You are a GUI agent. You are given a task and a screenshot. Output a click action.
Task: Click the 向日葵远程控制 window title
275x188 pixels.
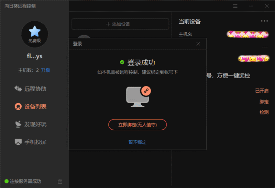point(20,6)
